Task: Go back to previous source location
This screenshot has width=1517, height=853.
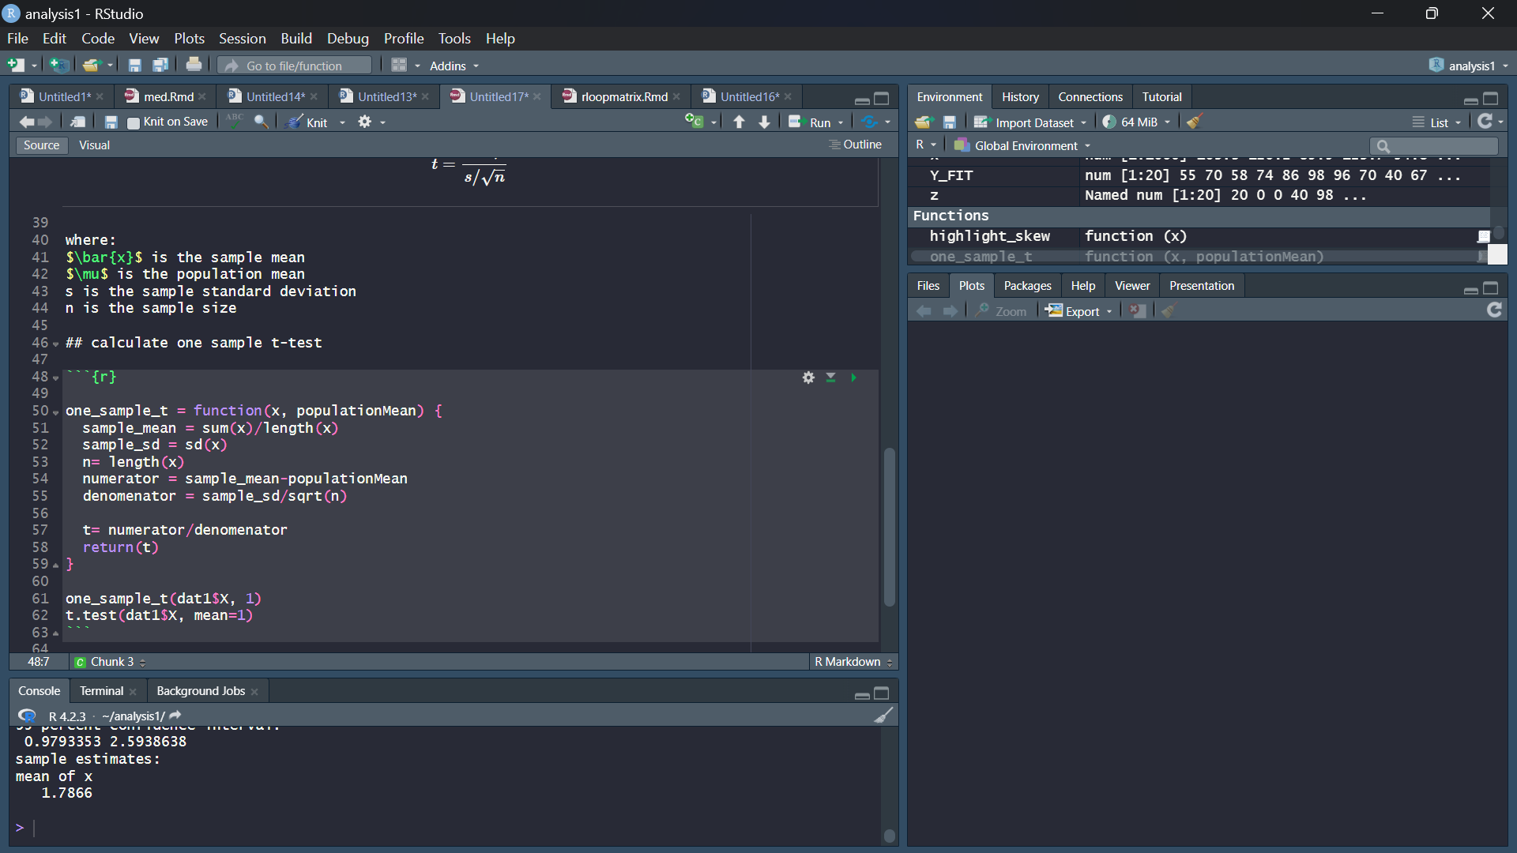Action: tap(26, 122)
